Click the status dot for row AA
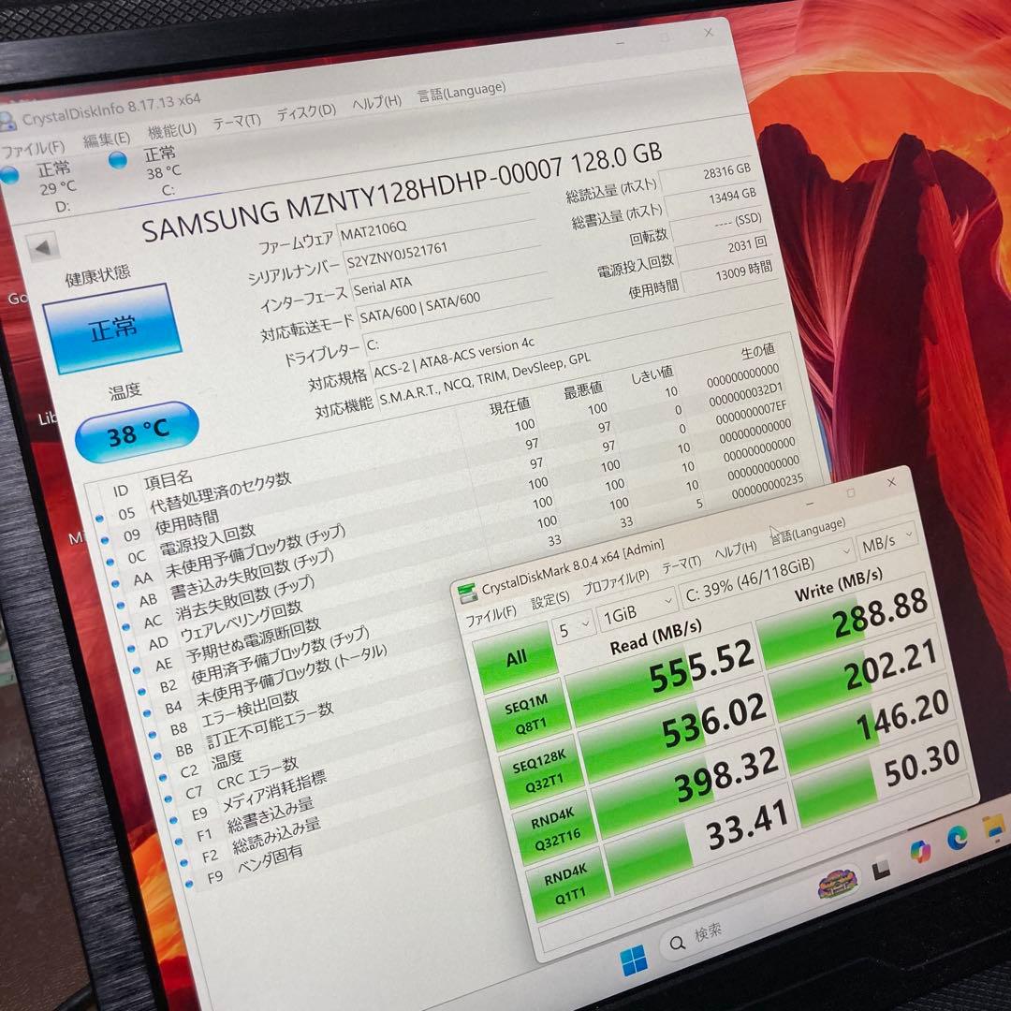The width and height of the screenshot is (1011, 1011). coord(115,583)
